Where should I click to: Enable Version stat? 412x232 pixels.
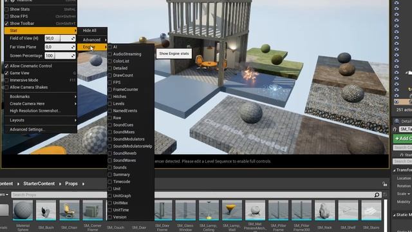pos(110,217)
